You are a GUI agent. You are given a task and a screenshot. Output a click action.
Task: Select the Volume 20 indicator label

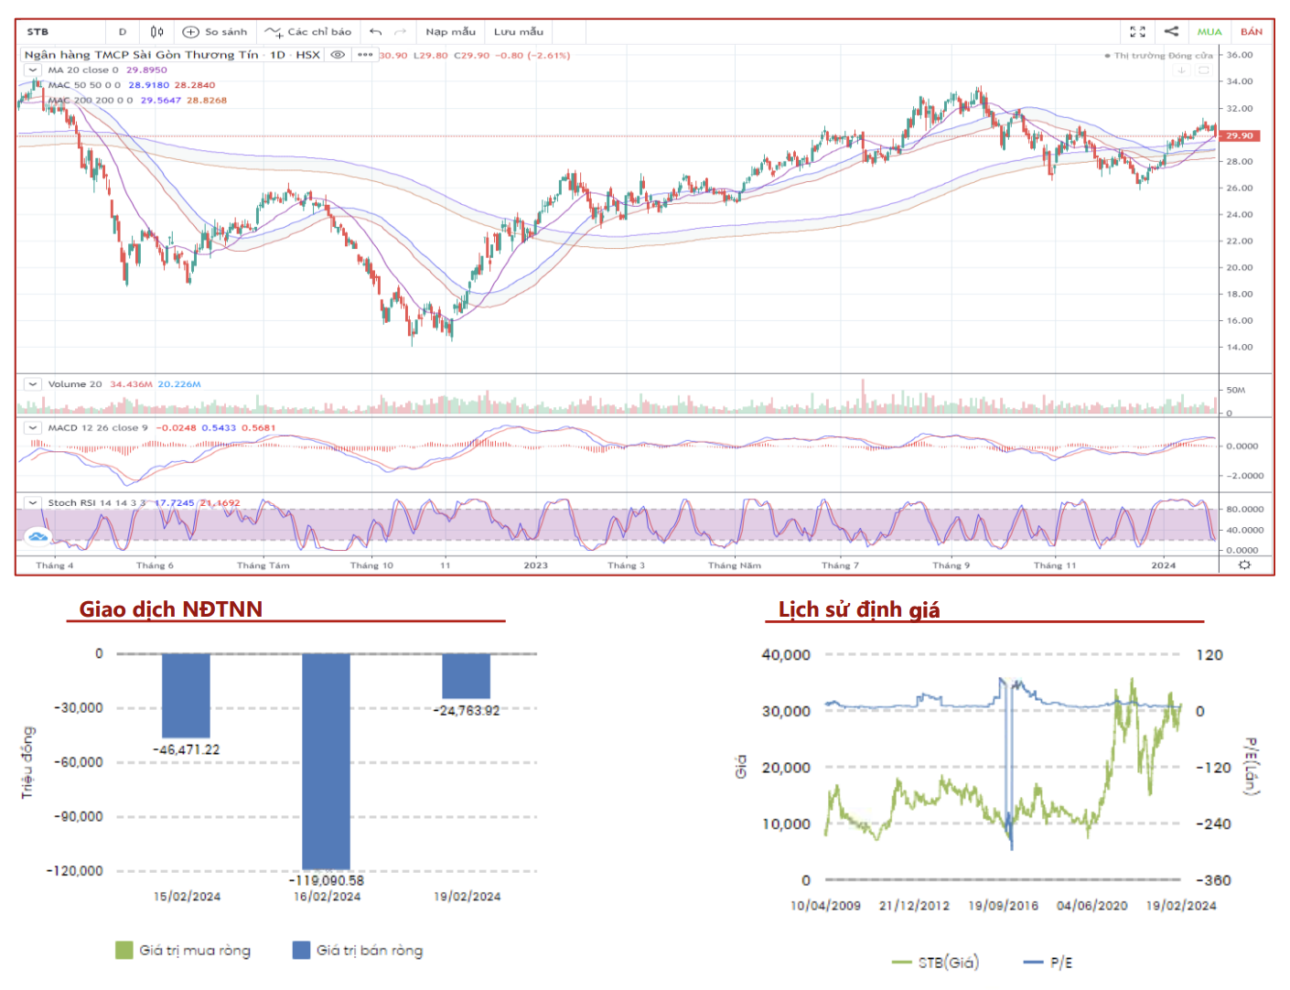click(75, 384)
